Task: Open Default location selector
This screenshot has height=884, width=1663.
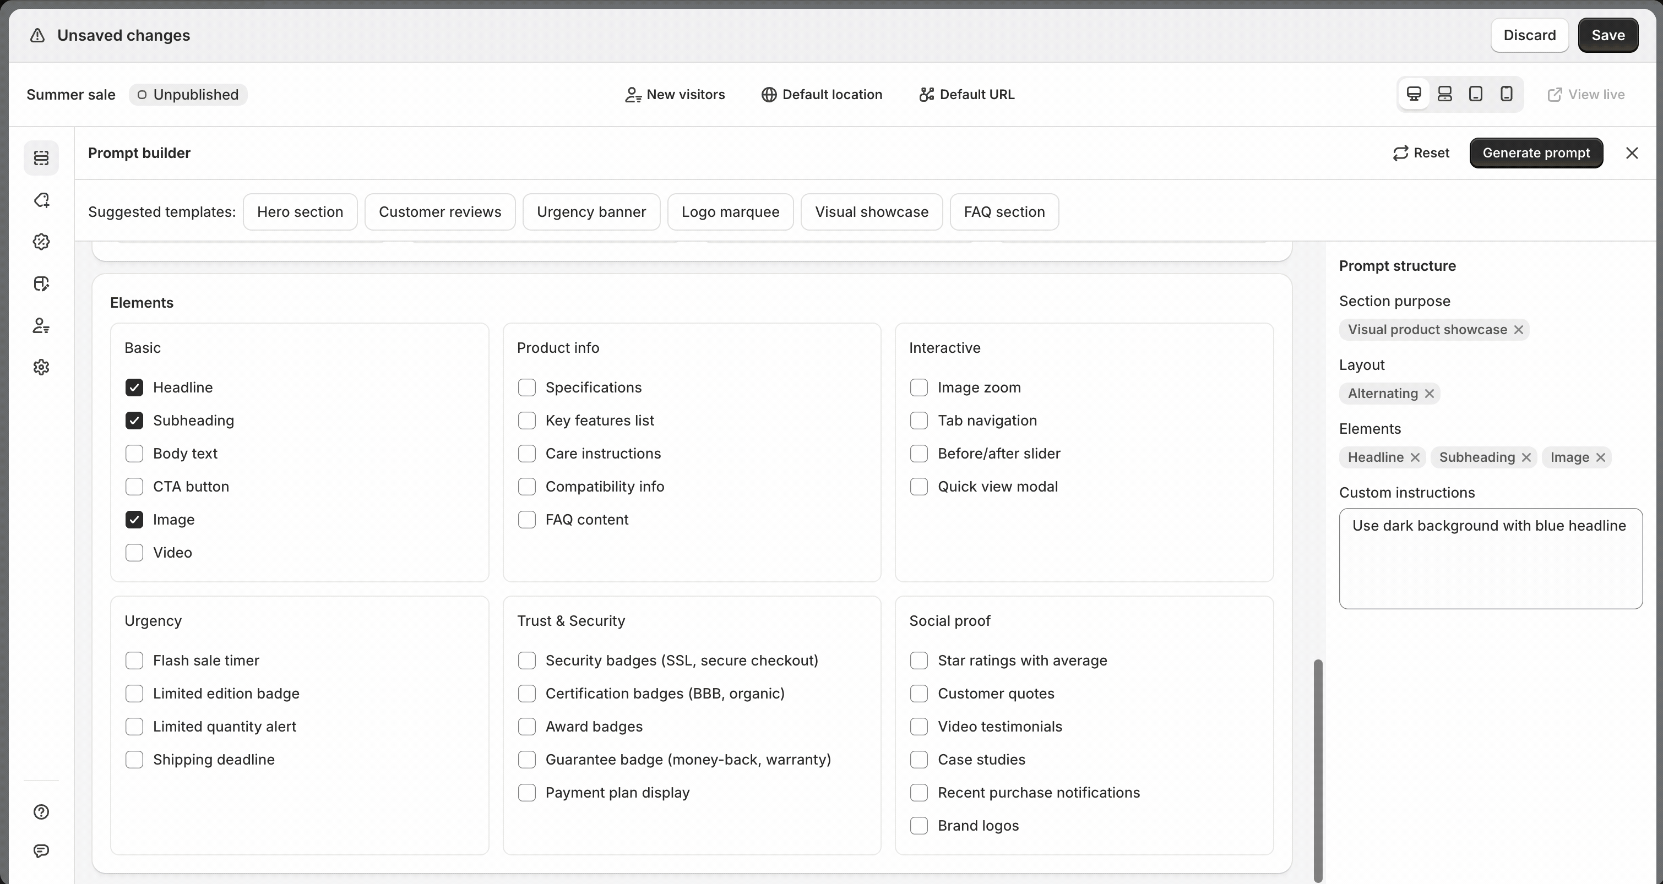Action: tap(821, 95)
